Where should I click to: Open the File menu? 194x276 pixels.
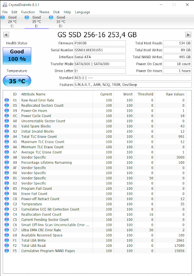[x=5, y=12]
